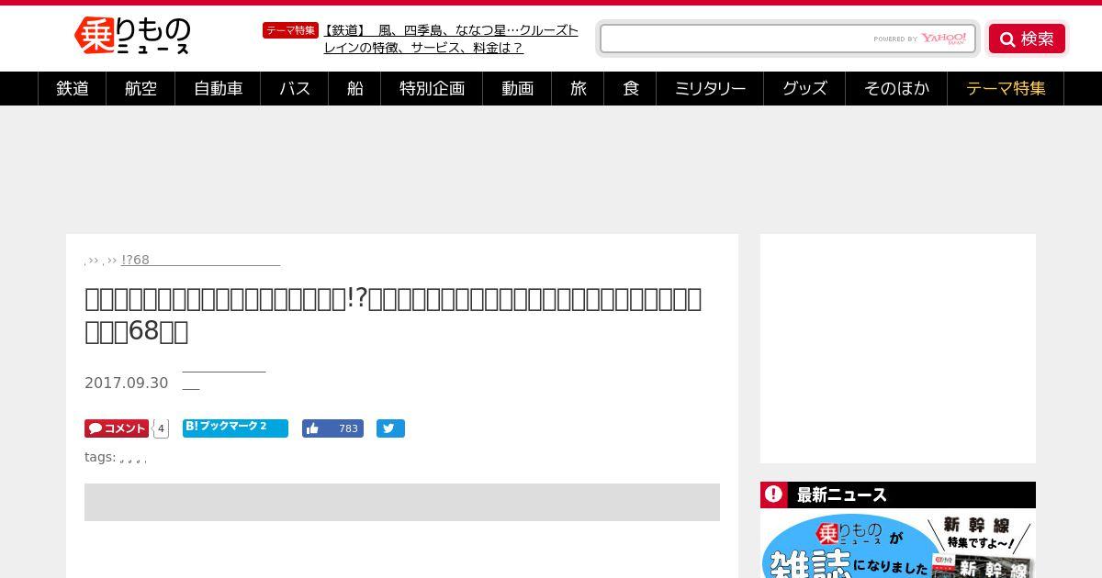Click the red コメント button

click(x=117, y=428)
